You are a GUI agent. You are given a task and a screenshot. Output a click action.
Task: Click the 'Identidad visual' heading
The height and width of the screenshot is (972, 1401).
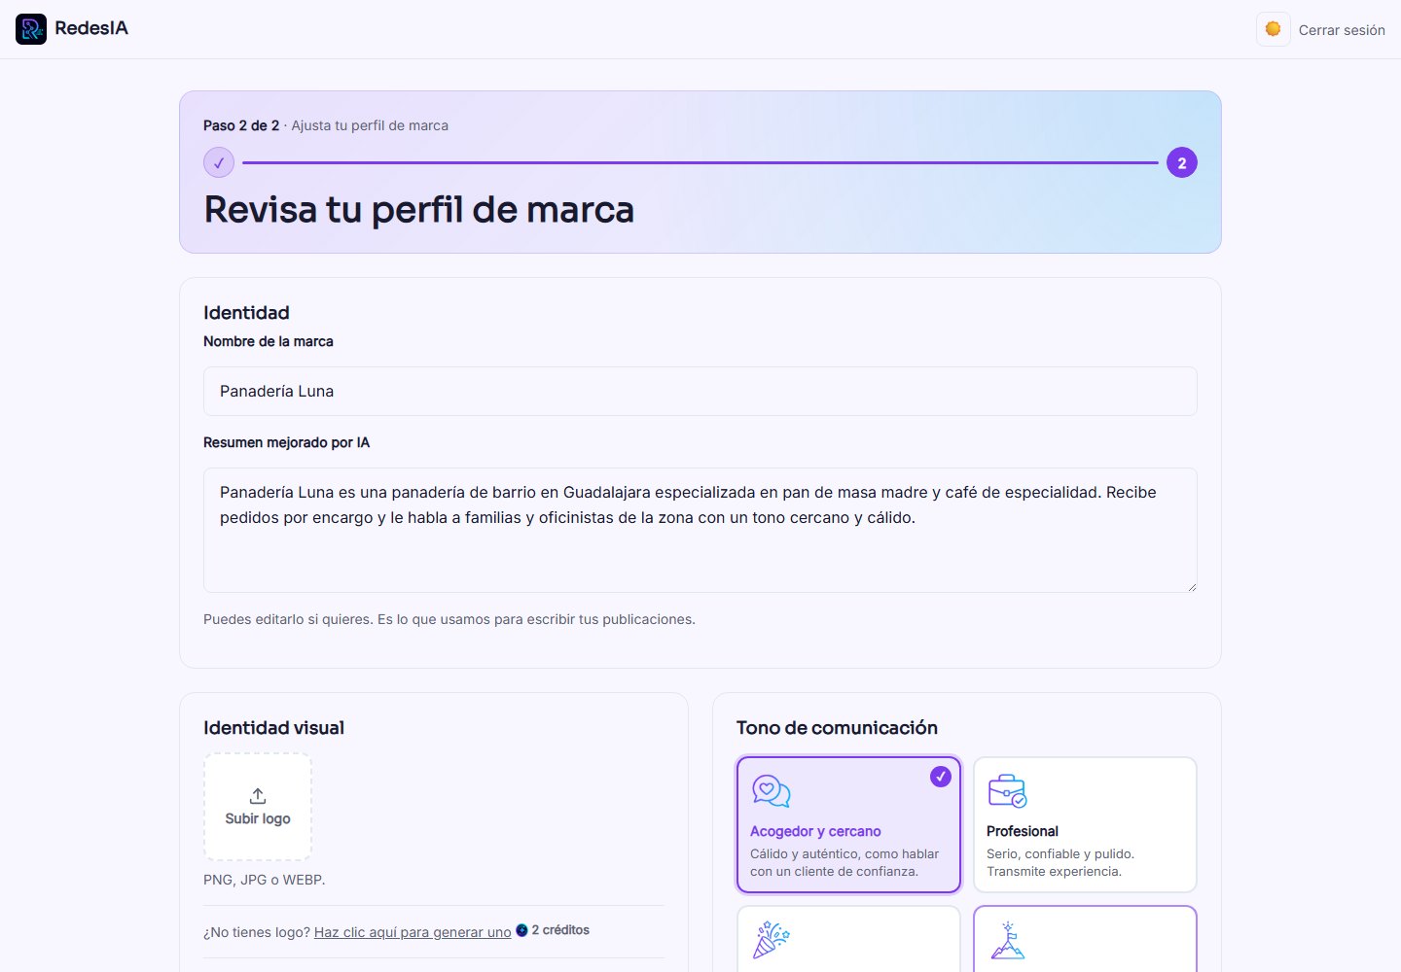point(273,728)
